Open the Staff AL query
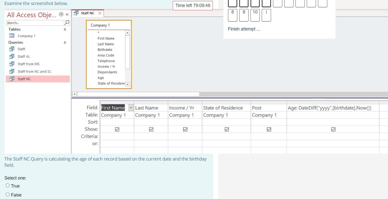388x199 pixels. (x=23, y=56)
